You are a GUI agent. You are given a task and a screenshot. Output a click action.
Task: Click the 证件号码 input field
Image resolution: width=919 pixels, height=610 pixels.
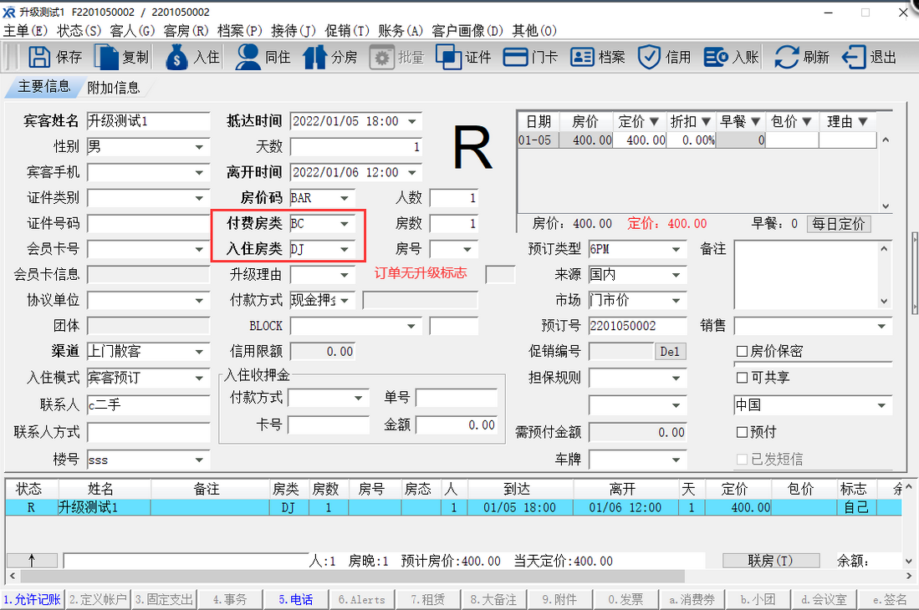[148, 224]
